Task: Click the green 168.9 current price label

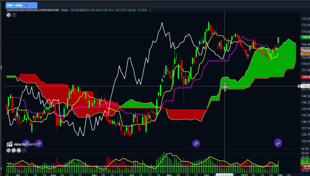Action: point(306,37)
